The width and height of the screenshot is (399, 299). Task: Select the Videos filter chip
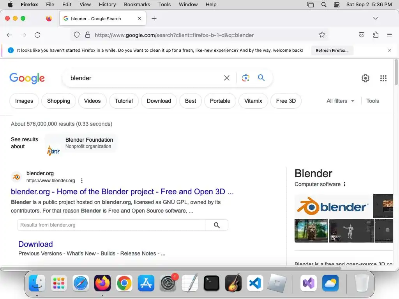pyautogui.click(x=92, y=101)
